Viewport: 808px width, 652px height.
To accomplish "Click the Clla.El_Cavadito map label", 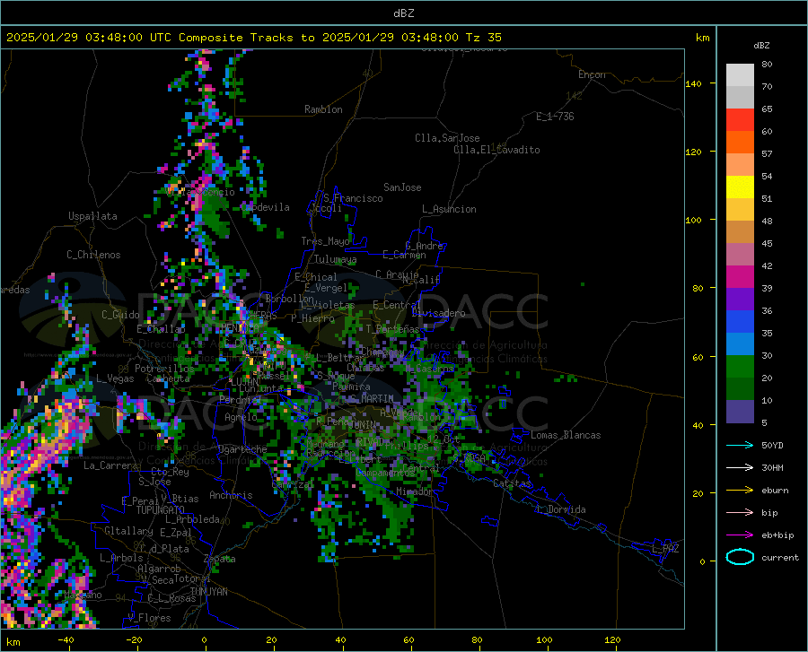I will 496,150.
